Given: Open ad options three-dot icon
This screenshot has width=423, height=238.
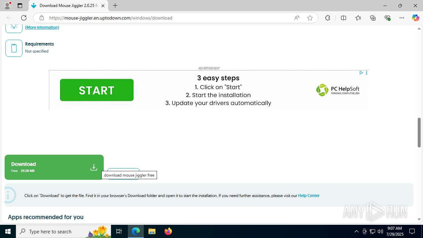Looking at the screenshot, I should (366, 73).
